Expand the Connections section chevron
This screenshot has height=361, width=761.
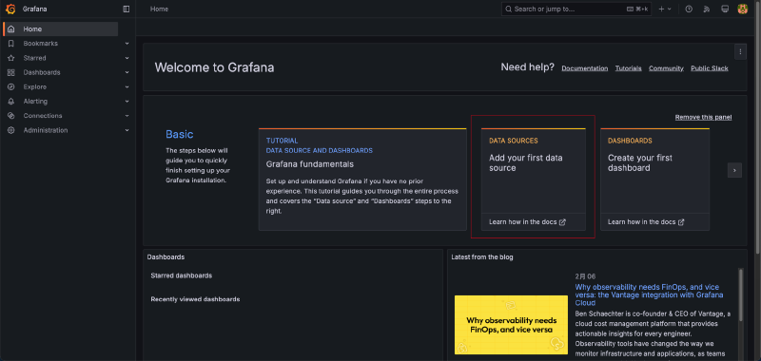point(127,116)
